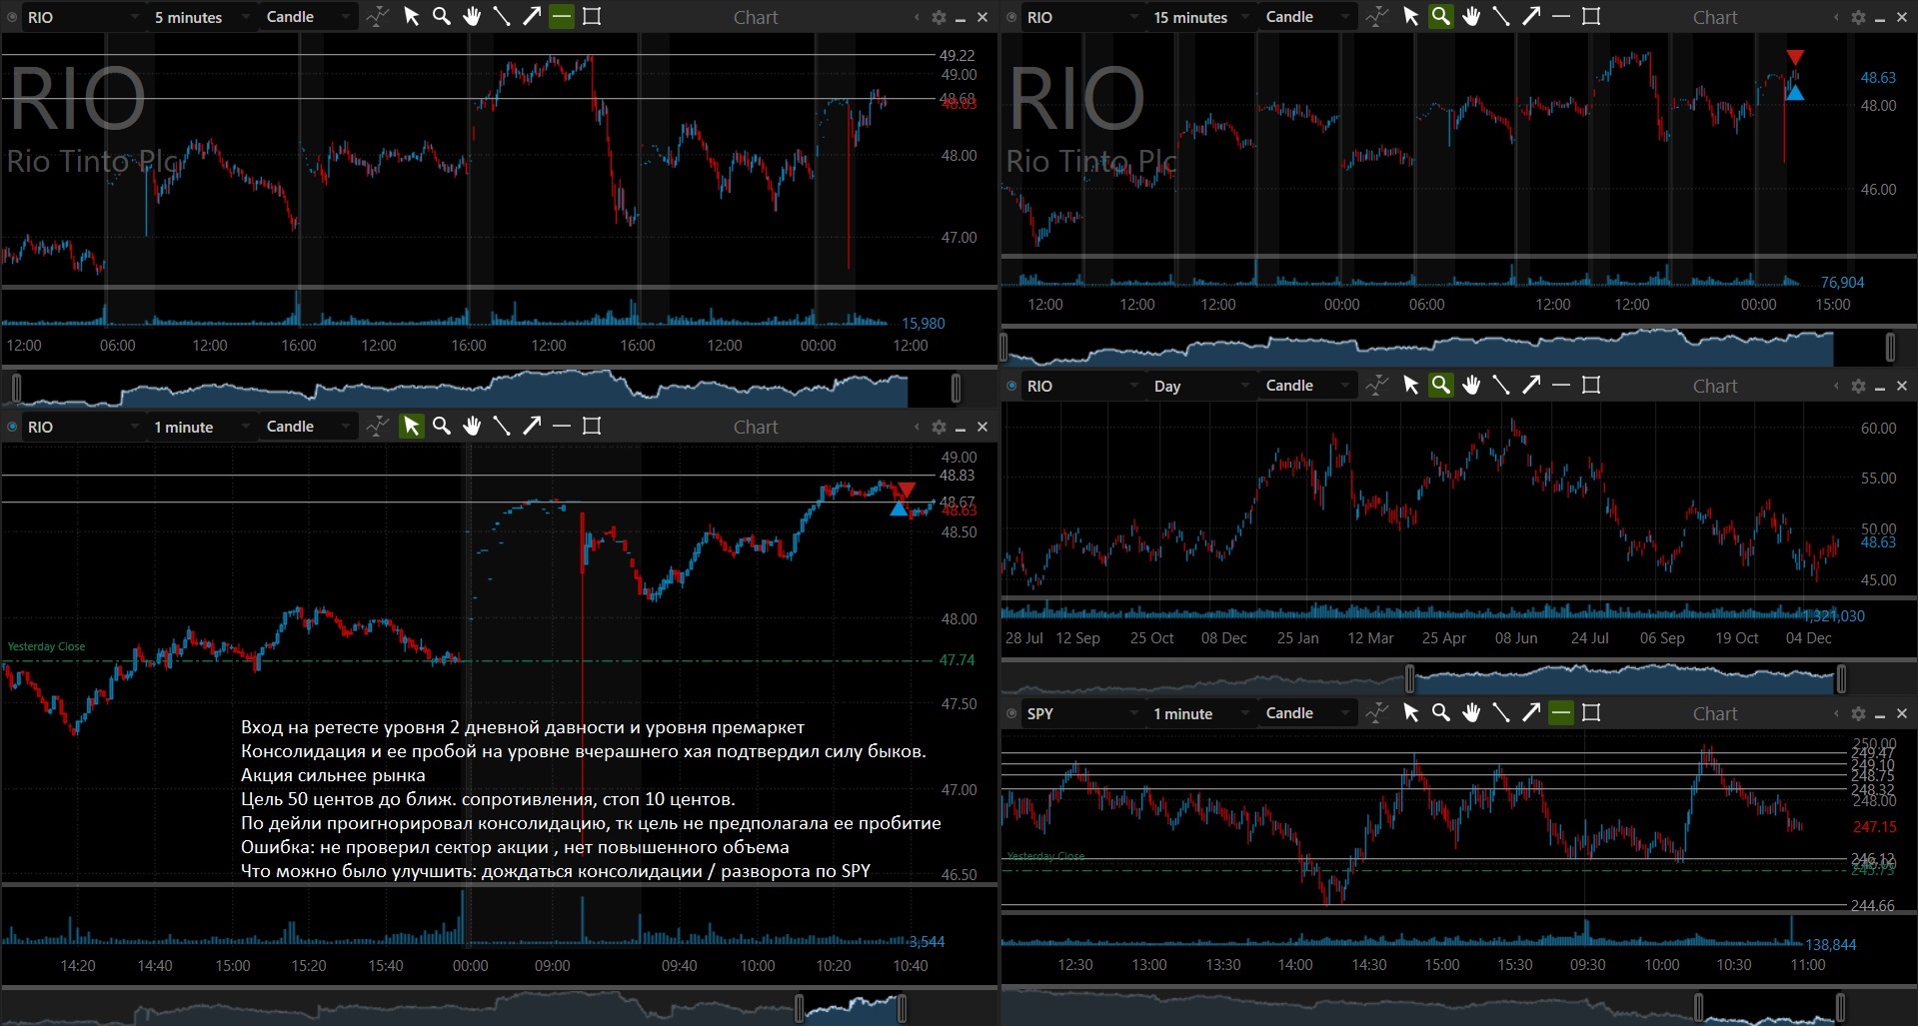Select the zoom magnifier in RIO 5 minutes chart
The width and height of the screenshot is (1918, 1026).
point(441,17)
